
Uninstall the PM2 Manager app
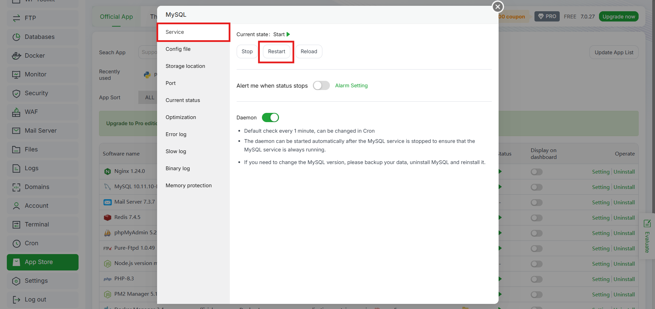pos(624,295)
